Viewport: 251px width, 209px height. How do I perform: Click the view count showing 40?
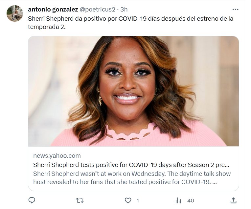tap(191, 200)
